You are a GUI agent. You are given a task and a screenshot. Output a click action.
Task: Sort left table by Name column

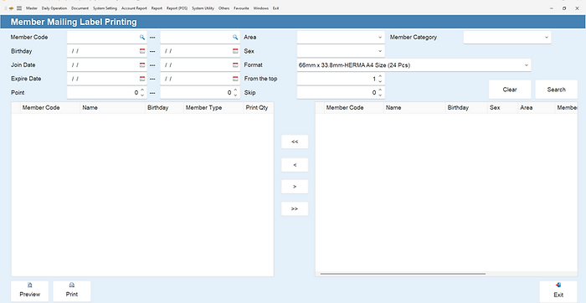tap(112, 108)
